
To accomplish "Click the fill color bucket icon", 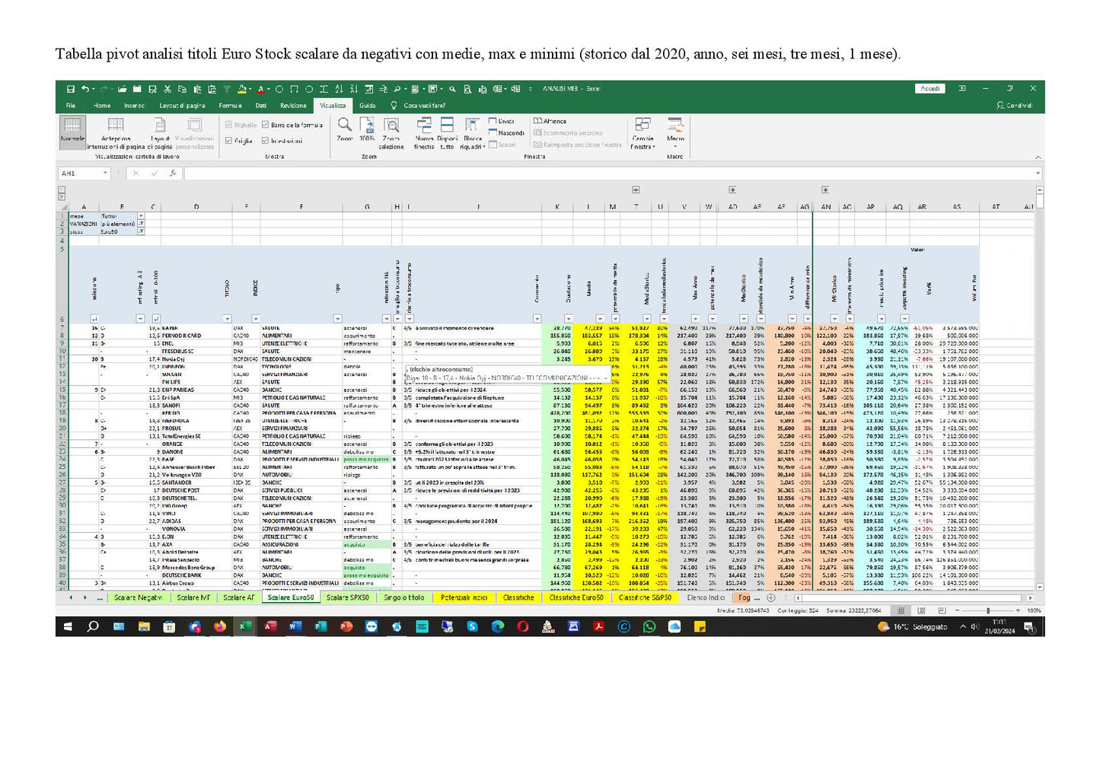I will click(x=242, y=89).
